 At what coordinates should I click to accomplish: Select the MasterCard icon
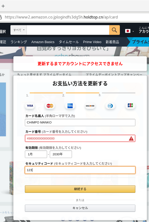pos(50,106)
